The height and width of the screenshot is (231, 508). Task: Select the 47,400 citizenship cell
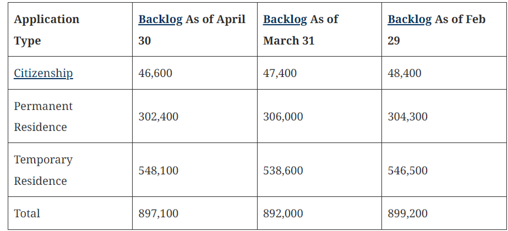280,73
